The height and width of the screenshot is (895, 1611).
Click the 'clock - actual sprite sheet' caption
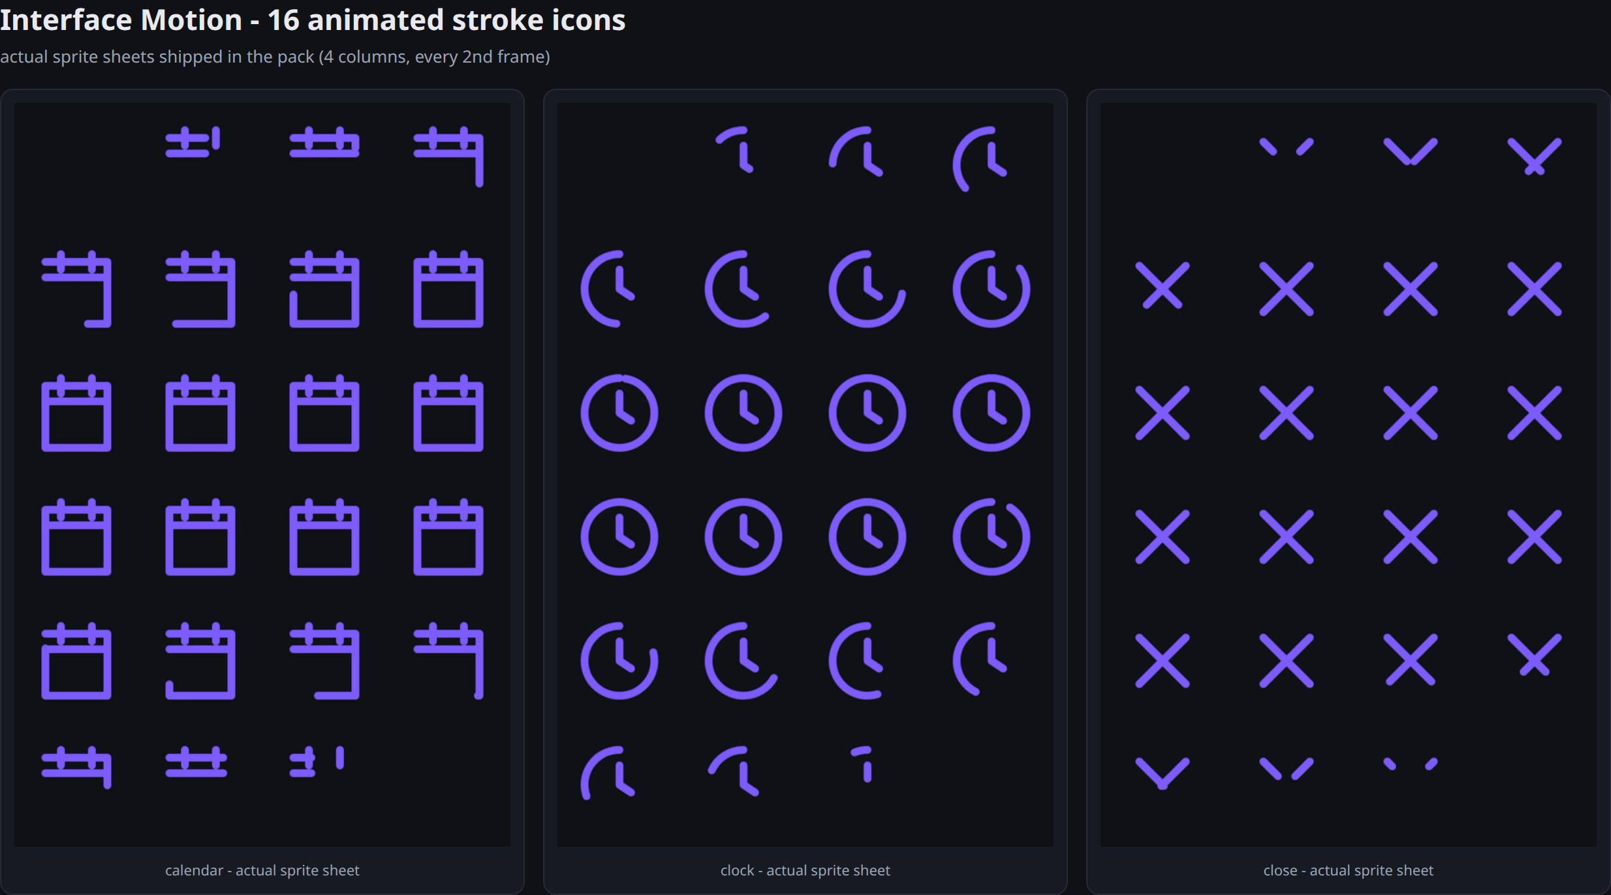point(805,870)
